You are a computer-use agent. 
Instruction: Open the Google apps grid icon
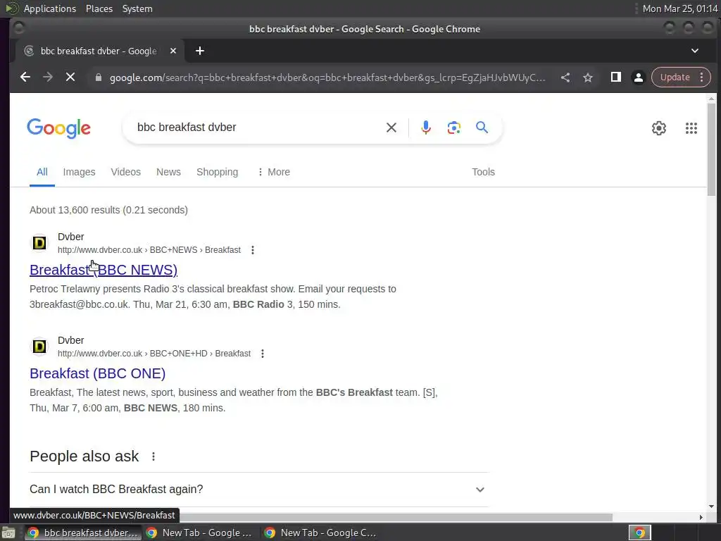tap(691, 128)
